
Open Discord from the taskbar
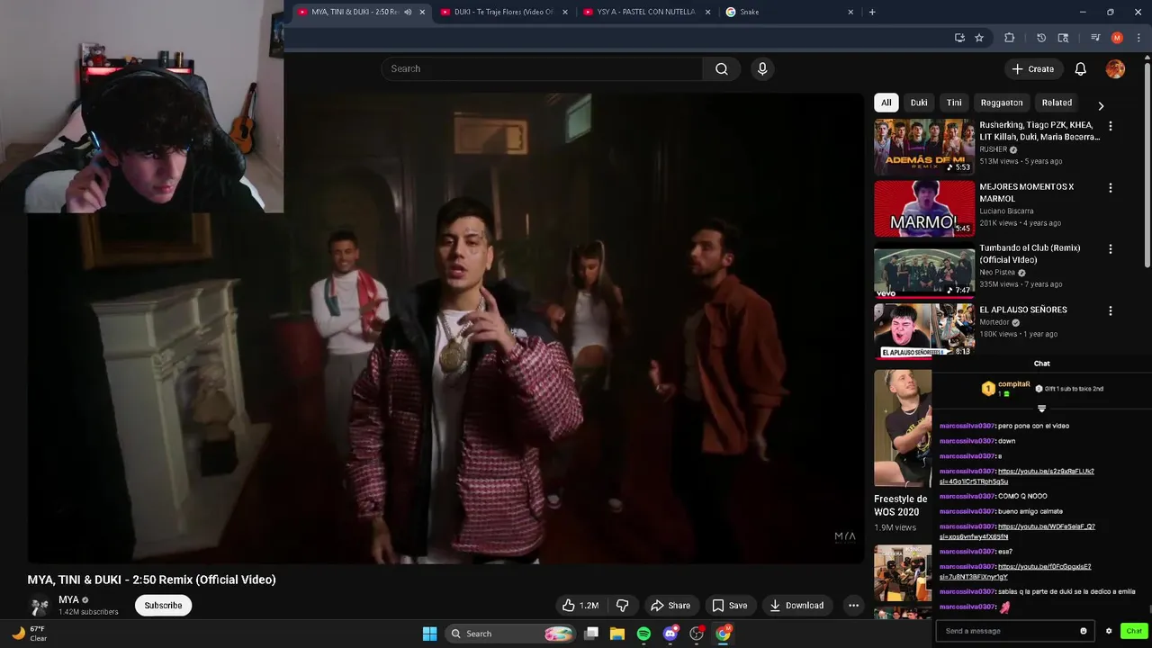tap(670, 634)
